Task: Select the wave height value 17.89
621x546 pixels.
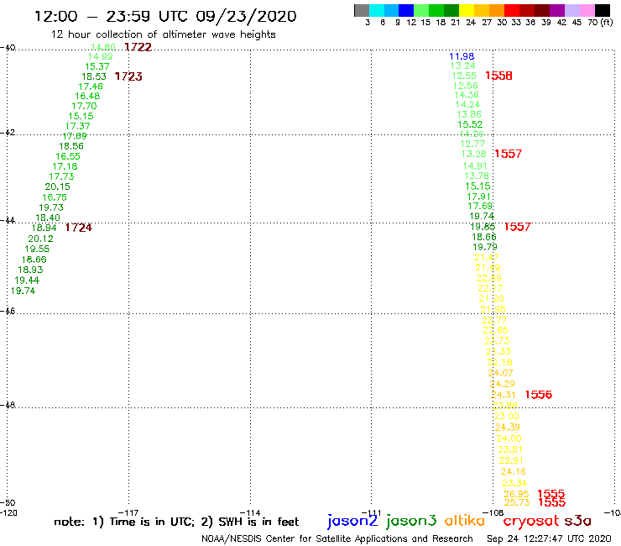Action: [x=75, y=136]
